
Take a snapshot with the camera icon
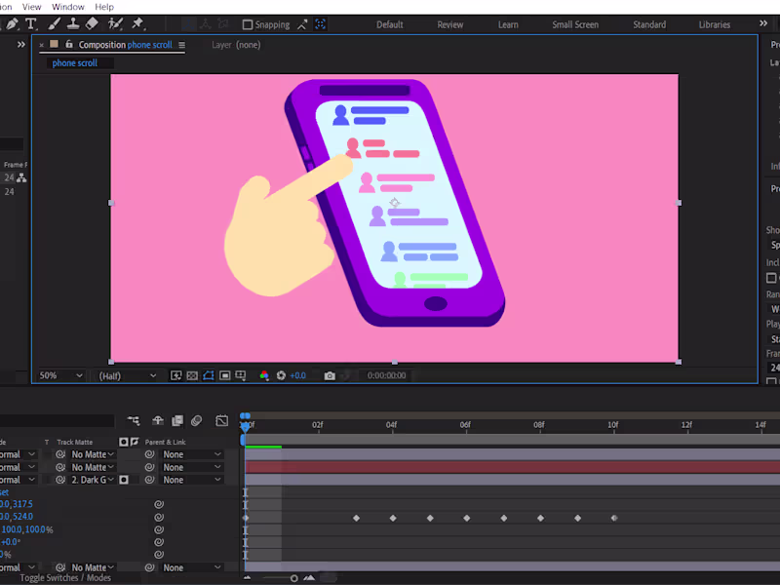pyautogui.click(x=330, y=375)
